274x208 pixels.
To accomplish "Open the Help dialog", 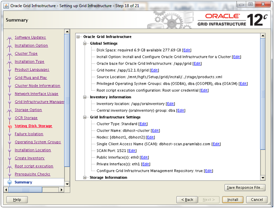I will click(17, 200).
